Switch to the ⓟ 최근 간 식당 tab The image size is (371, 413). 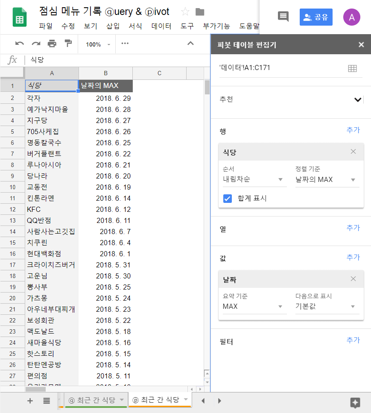(158, 401)
